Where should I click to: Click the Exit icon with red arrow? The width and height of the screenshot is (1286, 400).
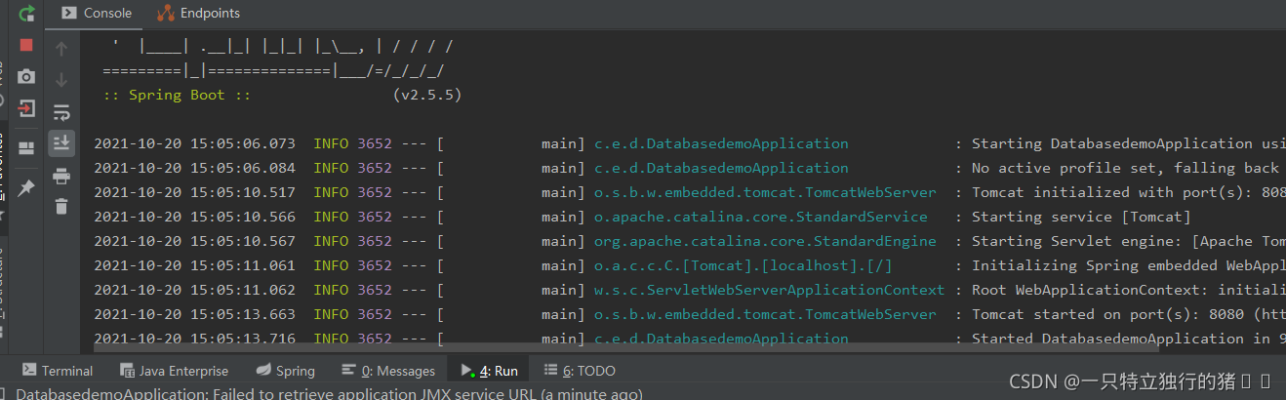(27, 108)
